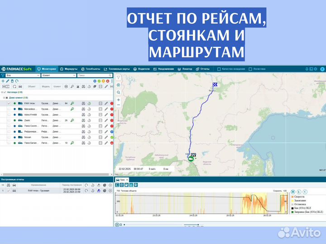Stop the track playback
The image size is (326, 244).
[121, 225]
